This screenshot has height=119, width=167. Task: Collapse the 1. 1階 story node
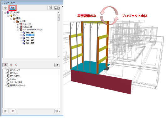tap(14, 22)
